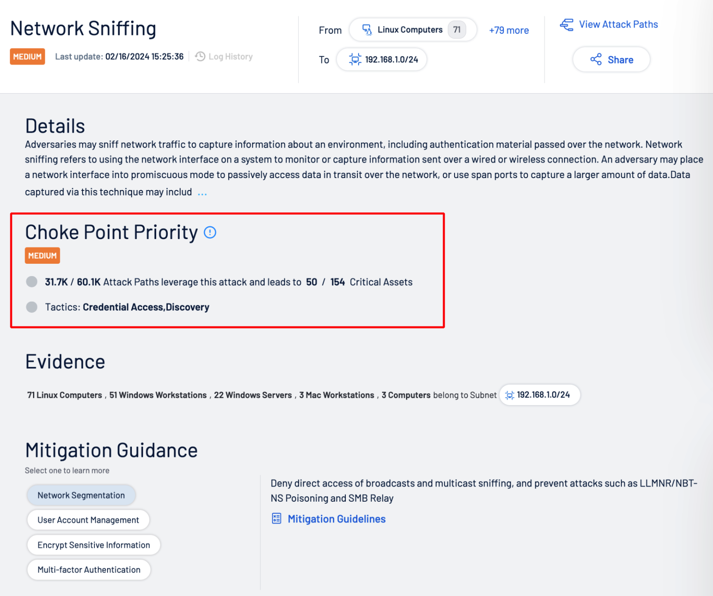The image size is (713, 596).
Task: Select the User Account Management option
Action: (x=88, y=520)
